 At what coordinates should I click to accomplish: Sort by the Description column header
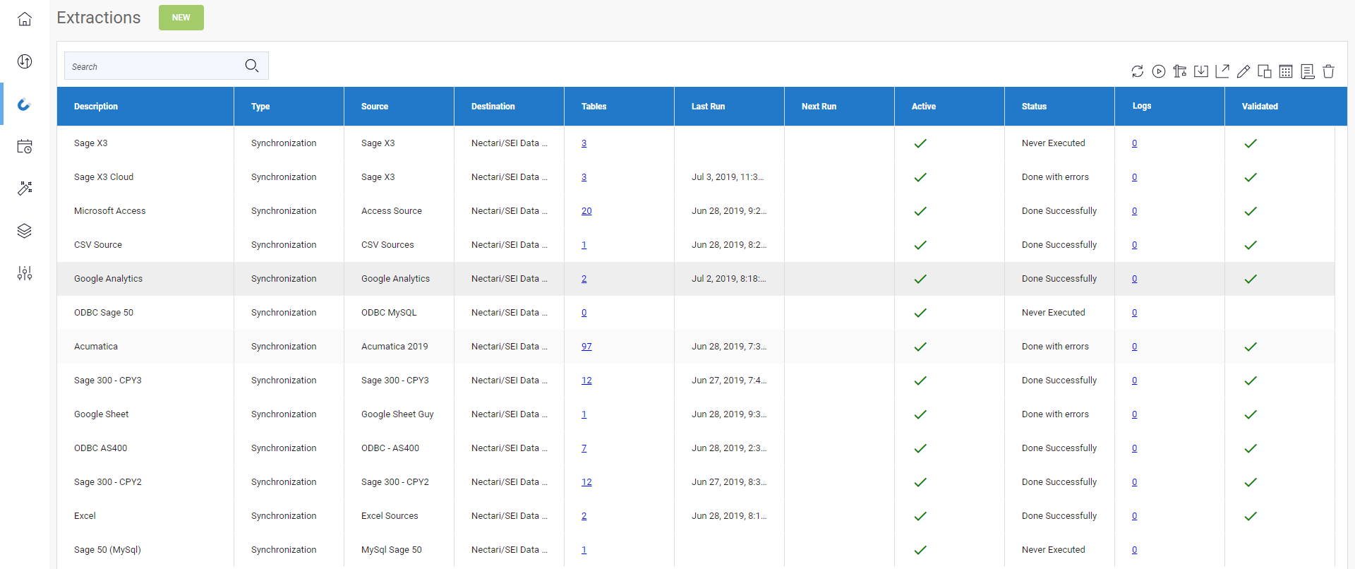tap(96, 107)
